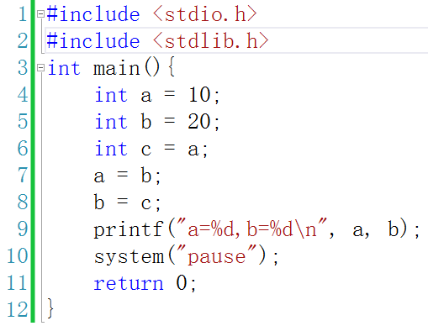Click the printf function name
Image resolution: width=428 pixels, height=326 pixels.
[x=129, y=229]
